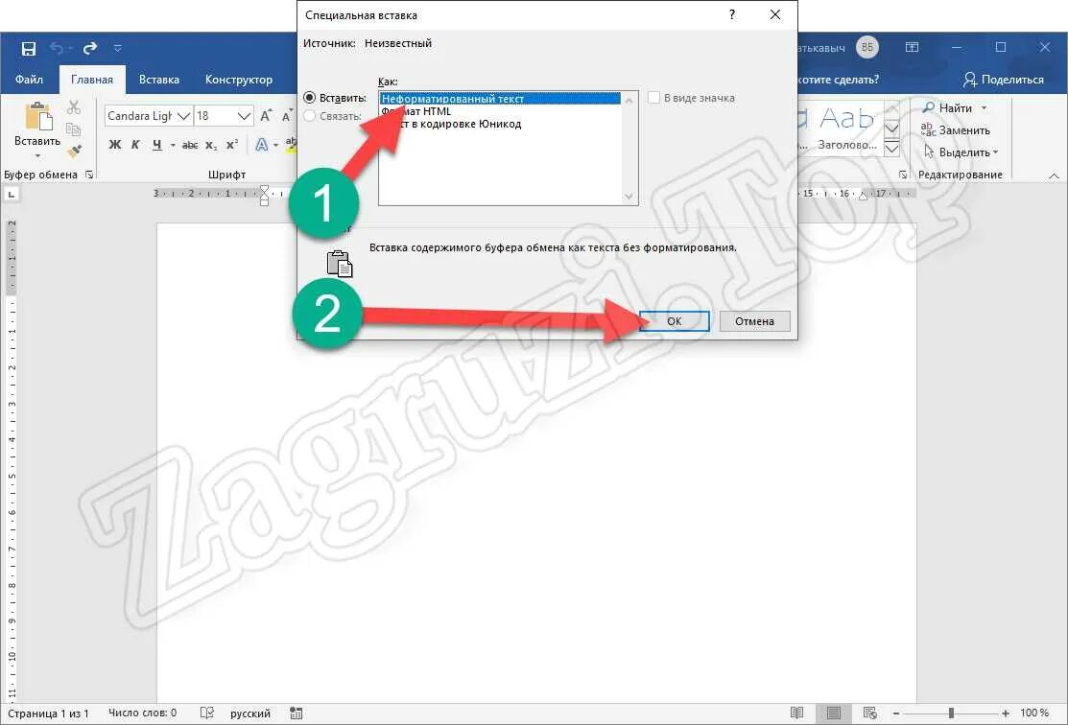Image resolution: width=1068 pixels, height=725 pixels.
Task: Open dialog help question mark
Action: (x=732, y=15)
